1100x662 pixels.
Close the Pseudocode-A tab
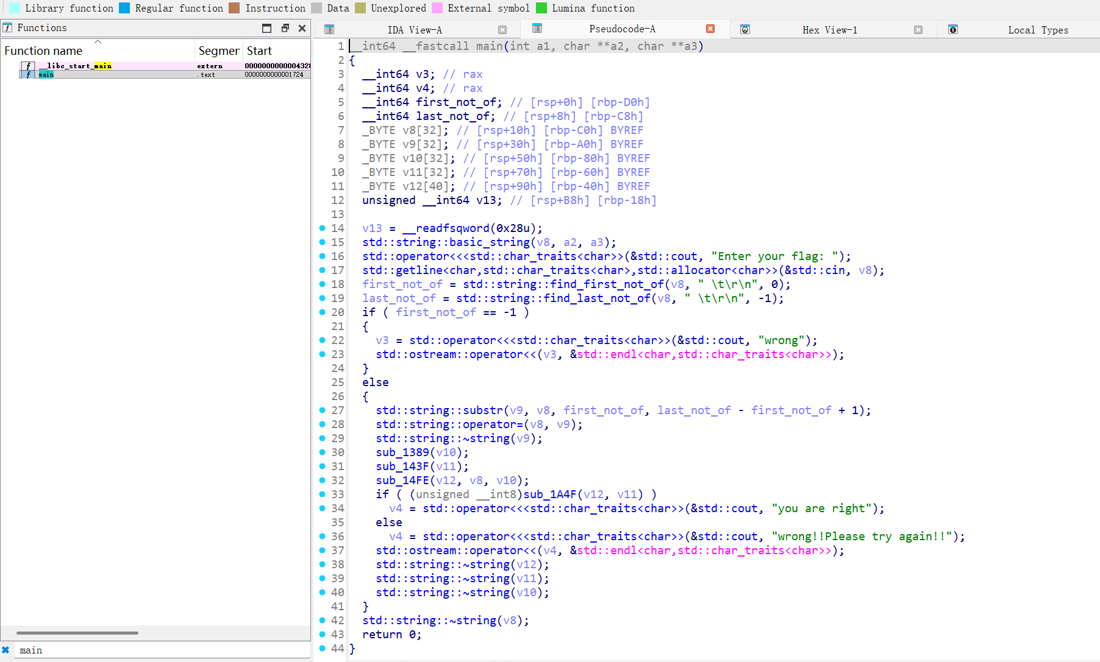[709, 28]
